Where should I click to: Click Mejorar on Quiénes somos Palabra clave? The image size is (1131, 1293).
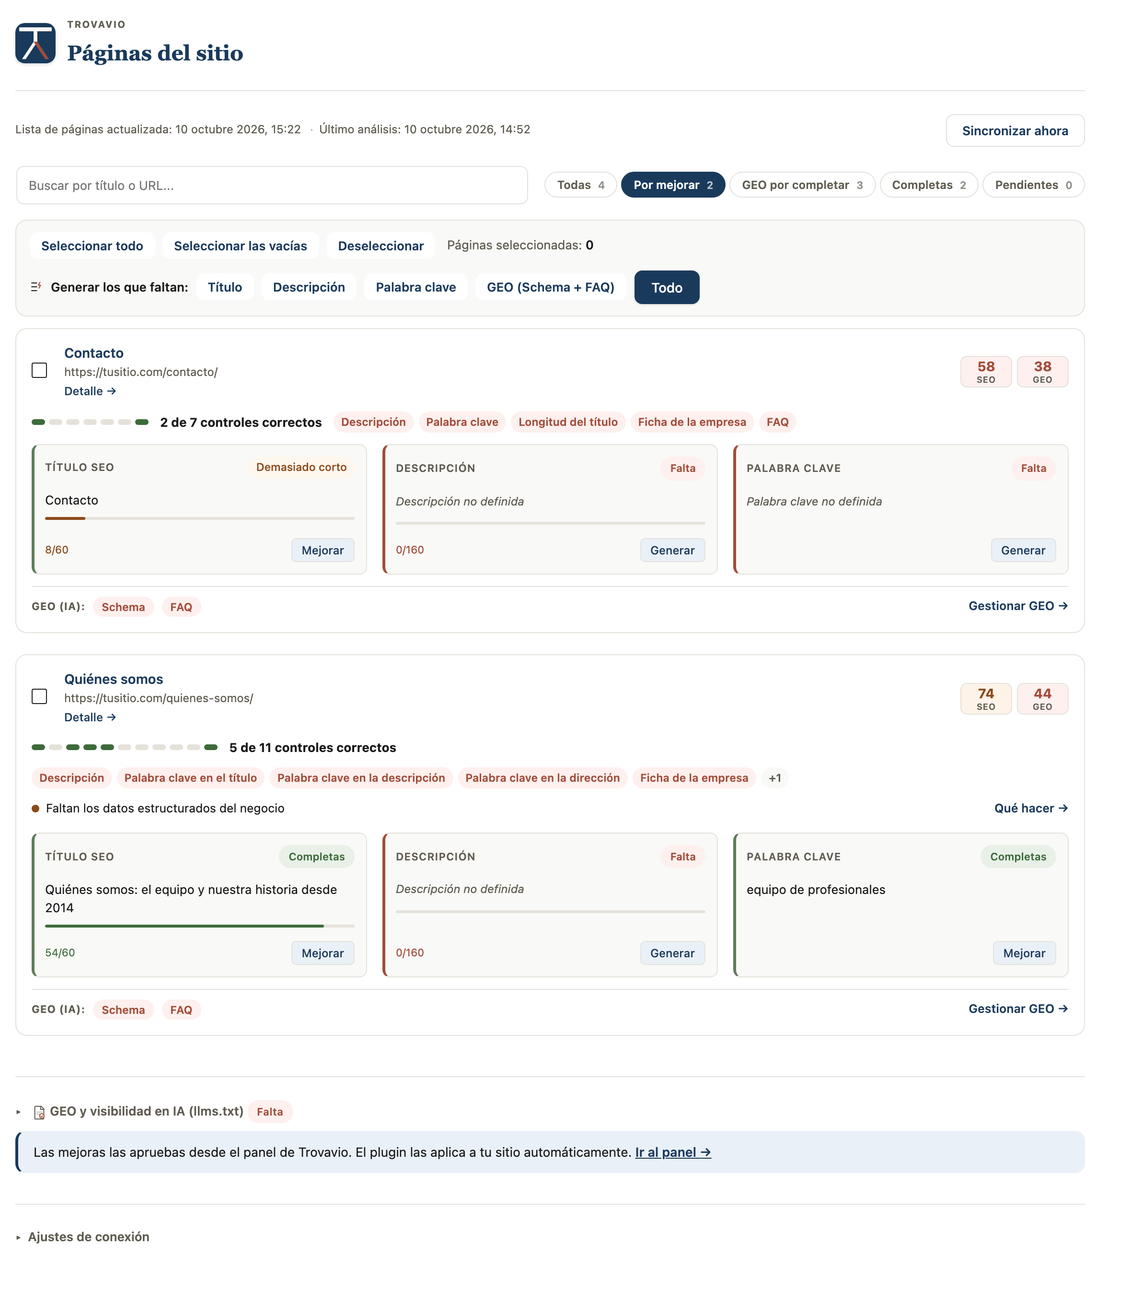pos(1024,953)
